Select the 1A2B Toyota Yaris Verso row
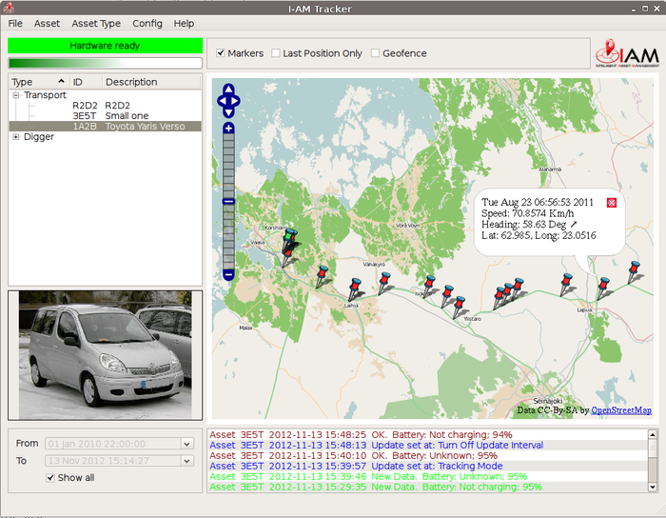Image resolution: width=666 pixels, height=518 pixels. tap(105, 127)
